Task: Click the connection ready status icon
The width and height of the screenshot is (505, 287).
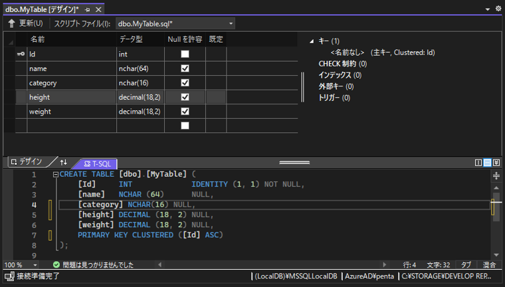Action: 9,276
